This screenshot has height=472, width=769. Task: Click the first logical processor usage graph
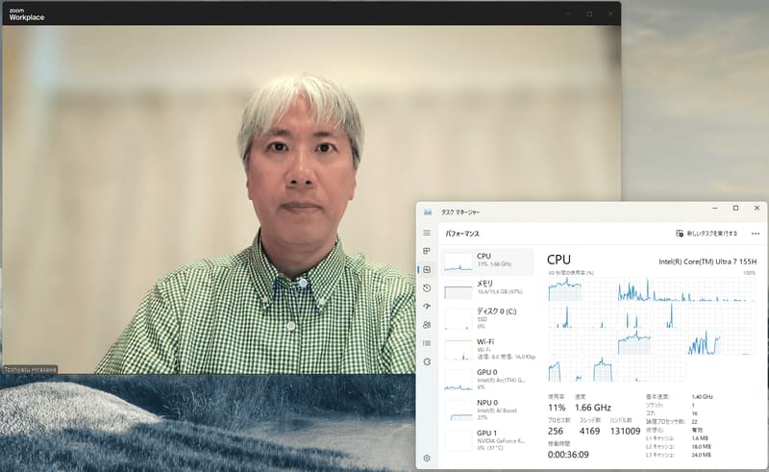point(565,289)
